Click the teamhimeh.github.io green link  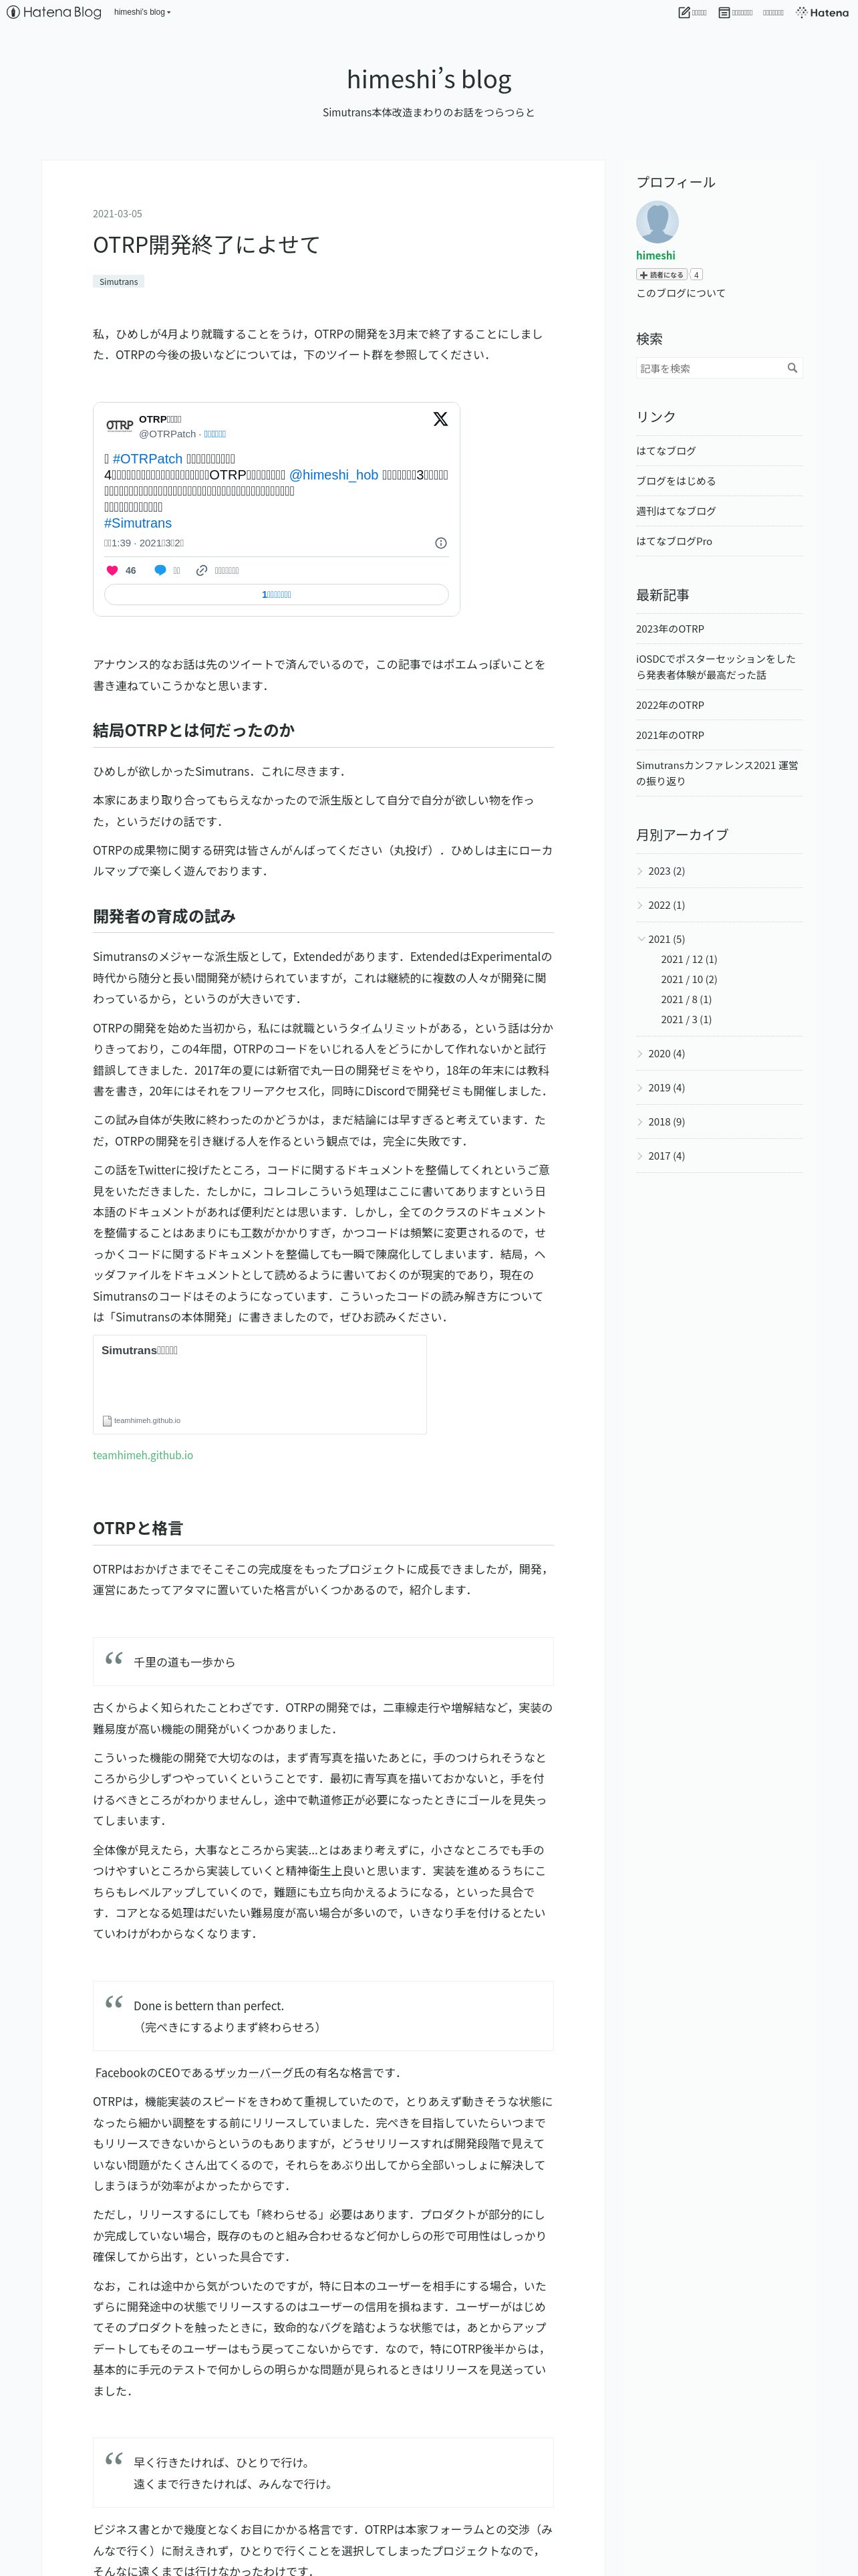(x=143, y=1455)
